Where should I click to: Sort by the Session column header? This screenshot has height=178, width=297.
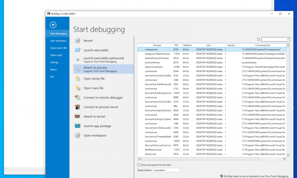pyautogui.click(x=231, y=45)
